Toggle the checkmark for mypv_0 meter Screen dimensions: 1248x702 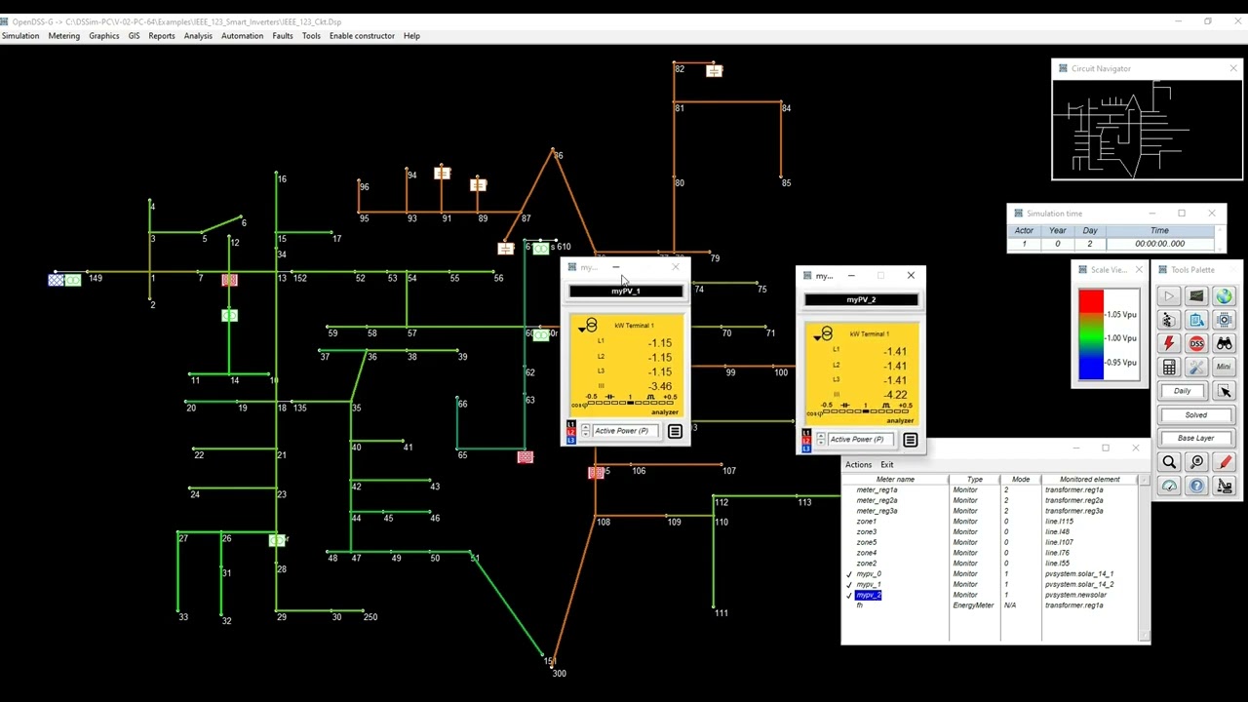(848, 574)
